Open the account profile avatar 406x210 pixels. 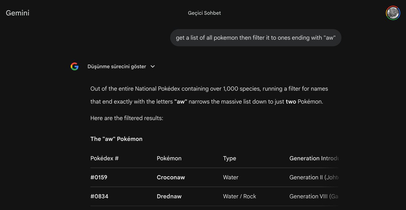(x=393, y=13)
